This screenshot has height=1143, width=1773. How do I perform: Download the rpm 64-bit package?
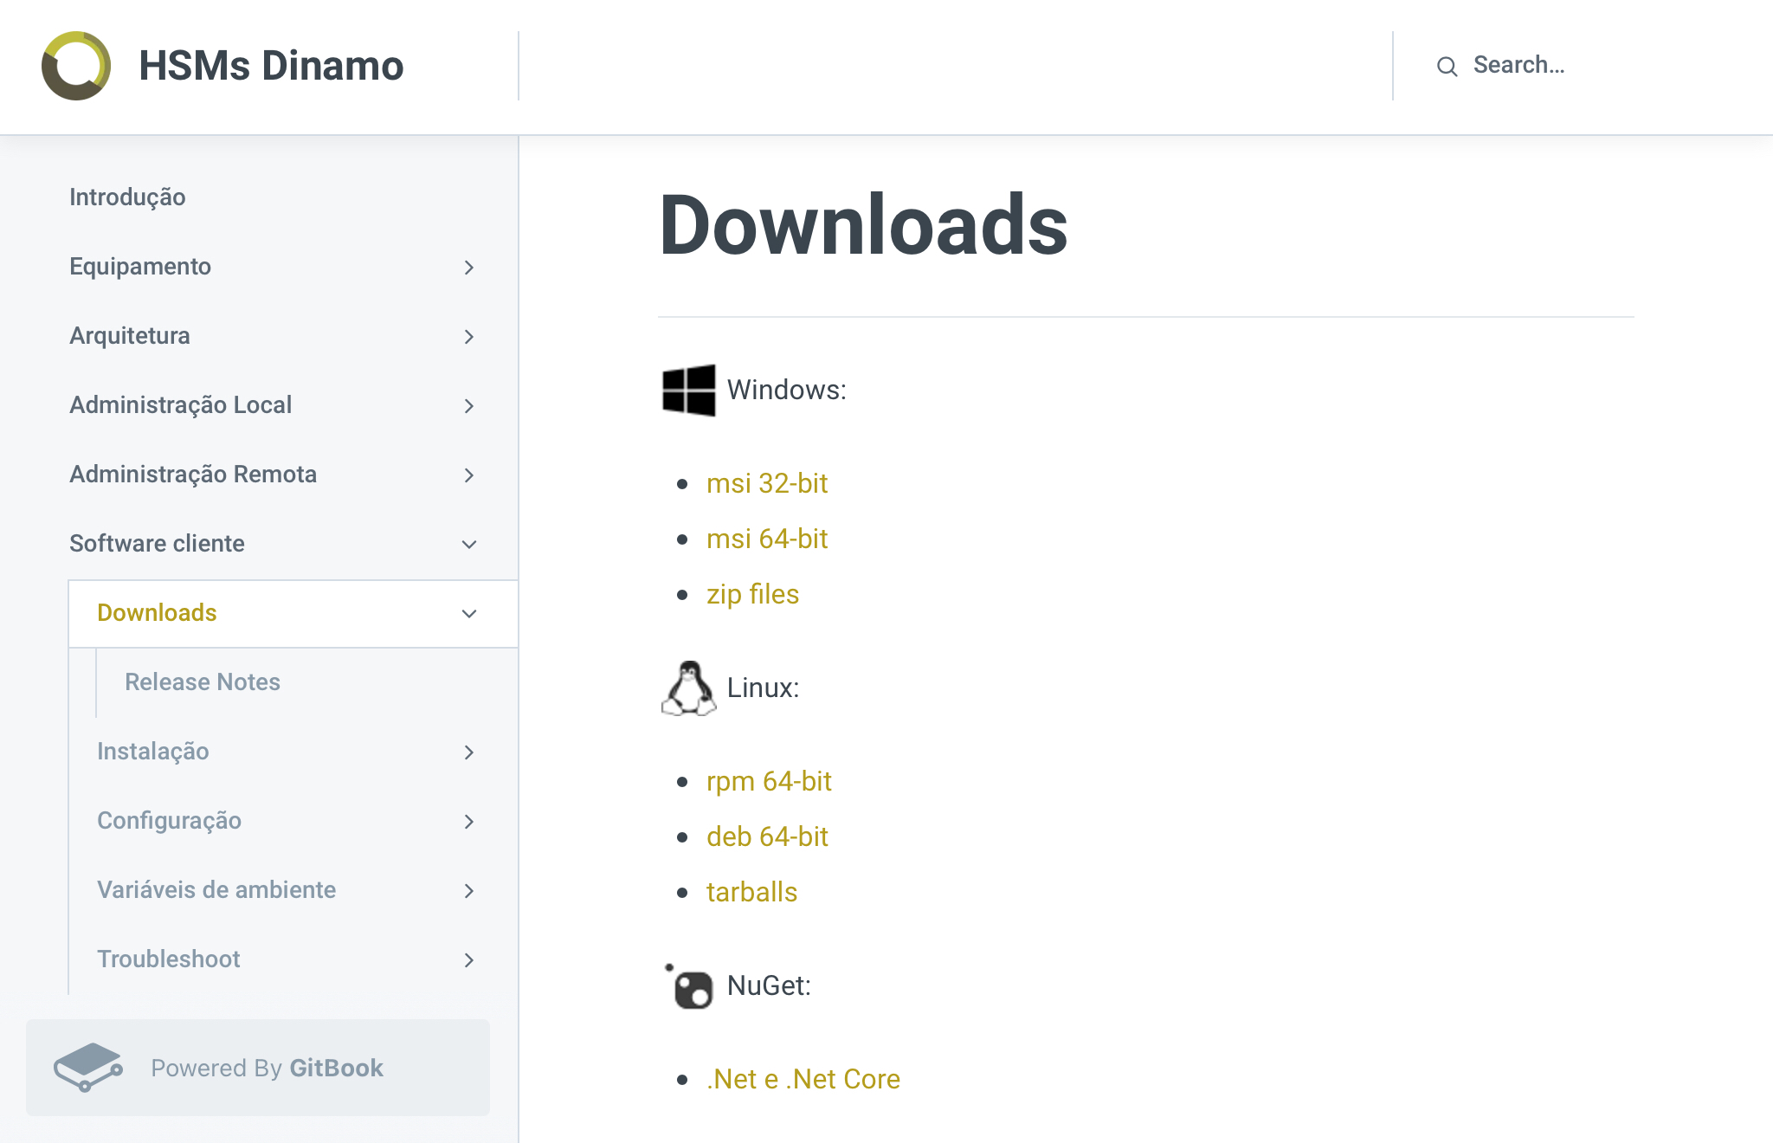click(769, 781)
